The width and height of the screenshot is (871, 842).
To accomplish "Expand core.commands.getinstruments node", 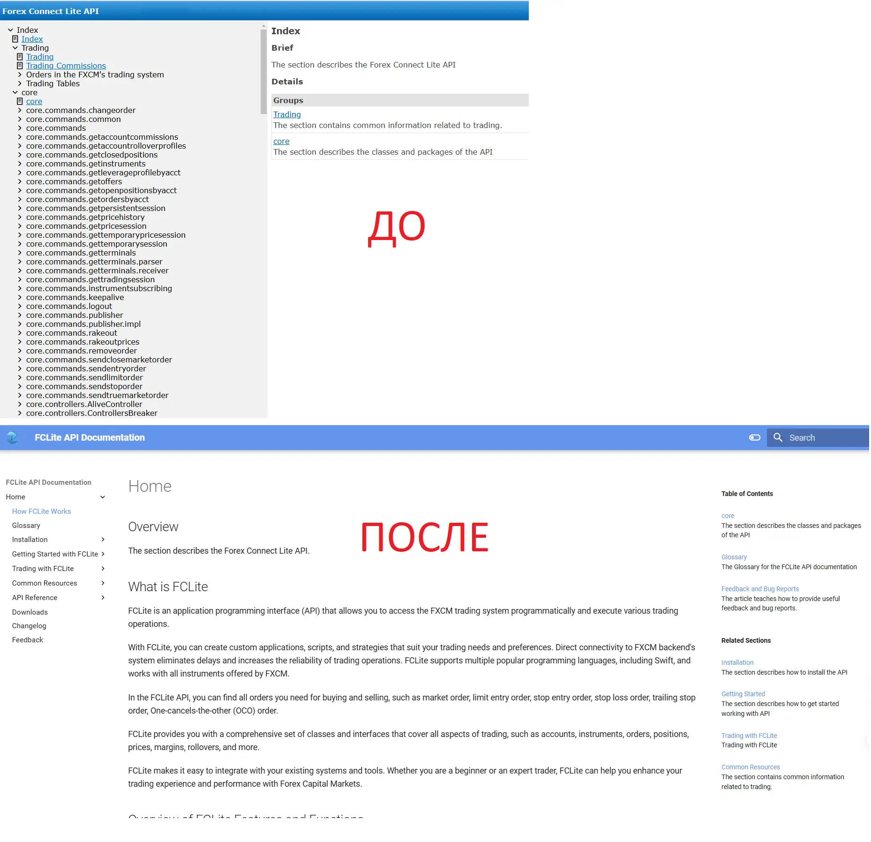I will click(x=20, y=164).
